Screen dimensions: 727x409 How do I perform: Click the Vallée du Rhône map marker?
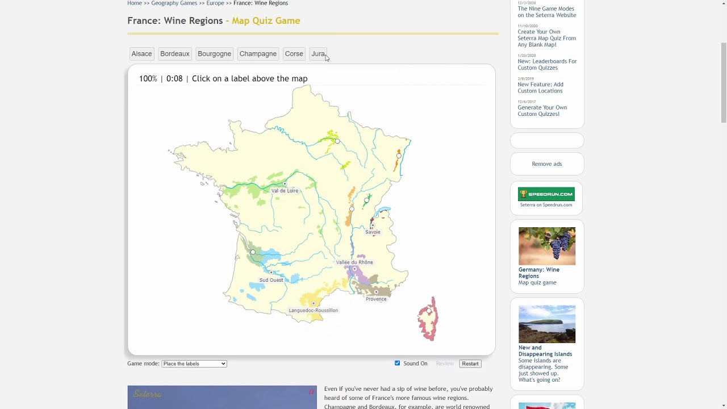[x=354, y=269]
